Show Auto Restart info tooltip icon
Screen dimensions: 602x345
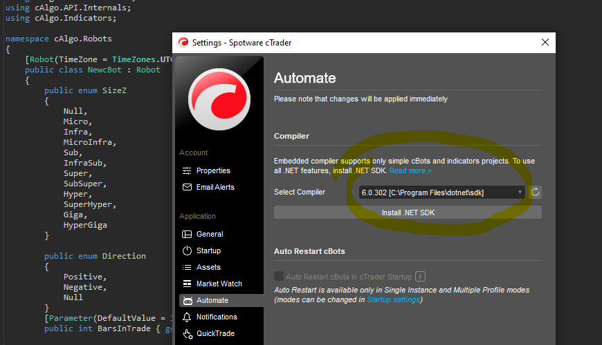point(421,277)
